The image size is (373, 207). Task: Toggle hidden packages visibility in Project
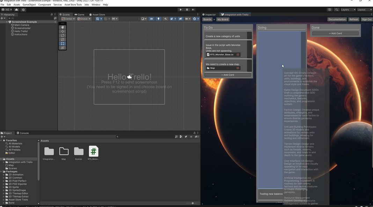[197, 136]
